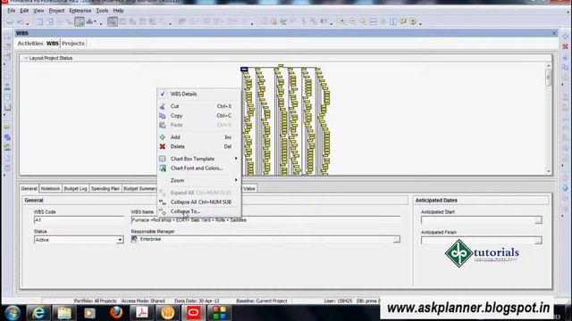Open Windows Explorer folder on taskbar
572x321 pixels.
[x=64, y=313]
